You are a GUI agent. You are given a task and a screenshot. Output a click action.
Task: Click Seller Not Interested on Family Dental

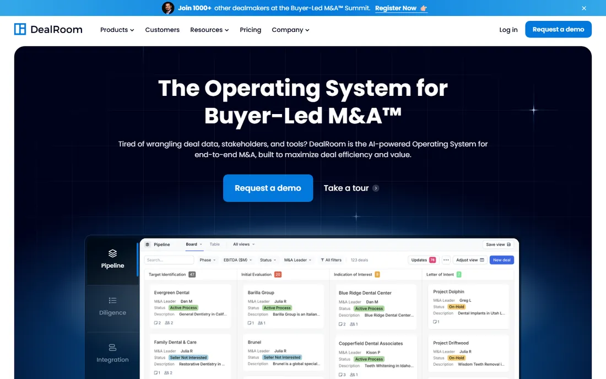tap(188, 358)
